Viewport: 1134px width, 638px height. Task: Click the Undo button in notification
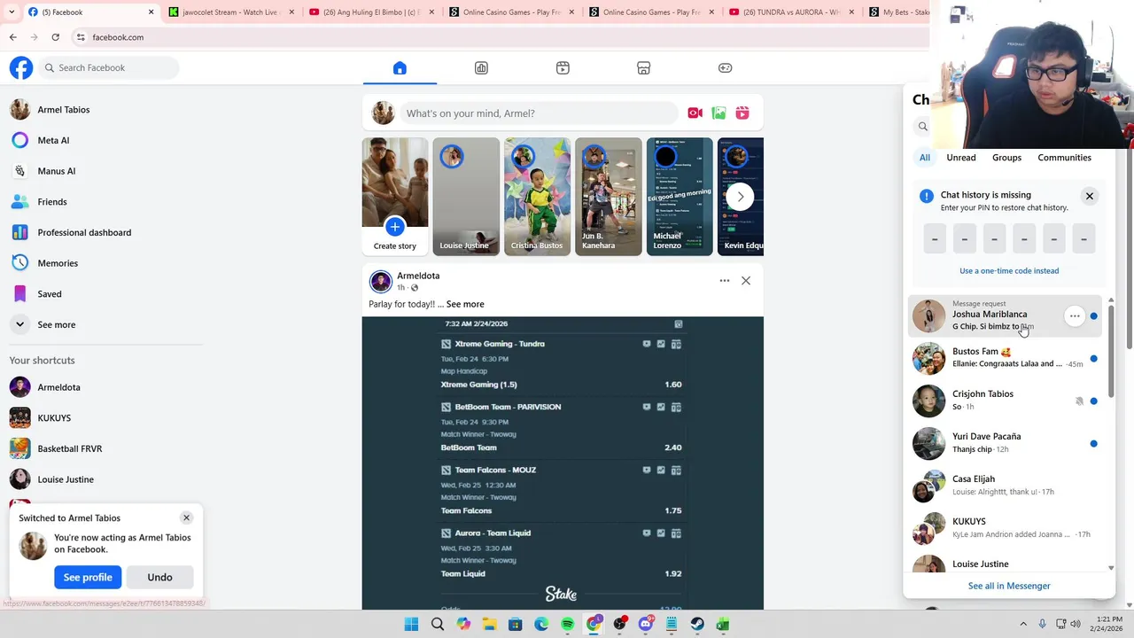(159, 577)
